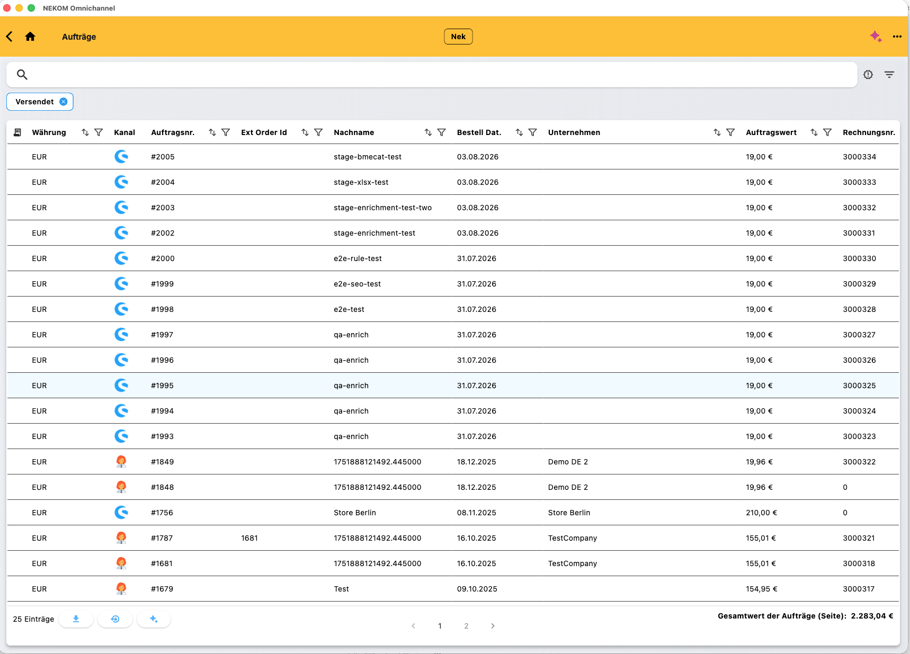910x654 pixels.
Task: Open the Unternehmen column filter
Action: point(730,132)
